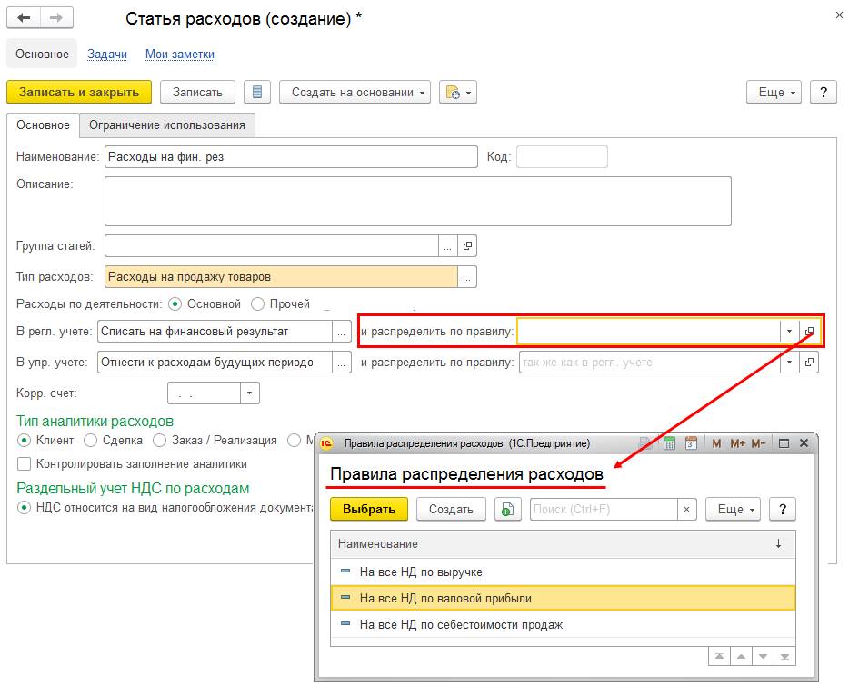The height and width of the screenshot is (696, 849).
Task: Click the copy-create icon in the rules dialog
Action: point(508,510)
